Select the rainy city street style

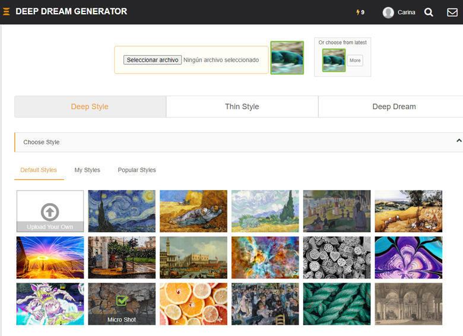tap(122, 258)
